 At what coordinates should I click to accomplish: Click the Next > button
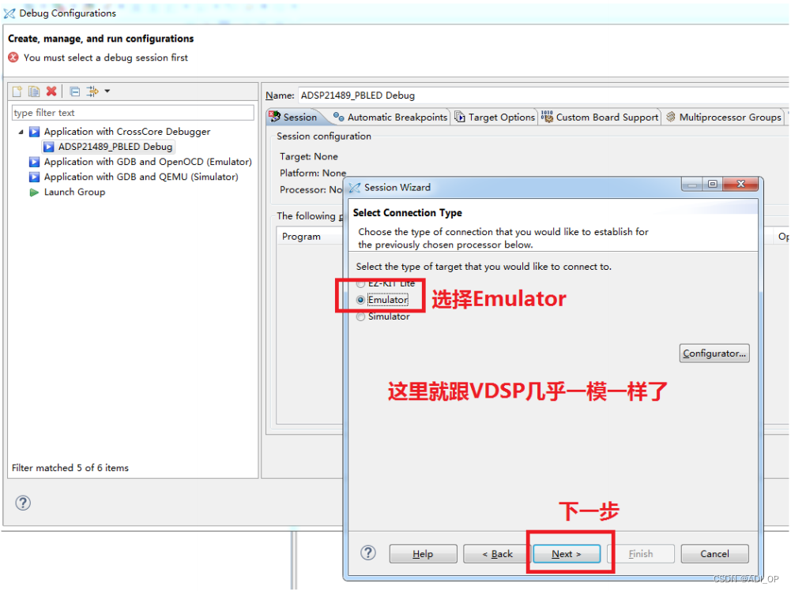coord(567,554)
